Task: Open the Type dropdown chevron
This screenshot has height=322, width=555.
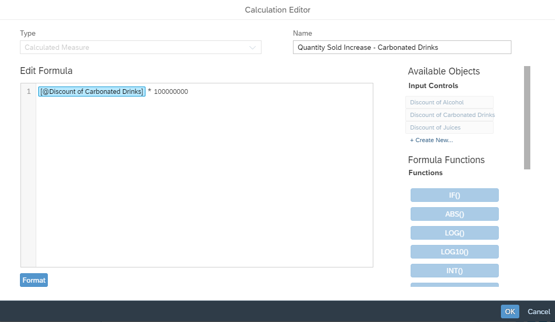Action: (253, 48)
